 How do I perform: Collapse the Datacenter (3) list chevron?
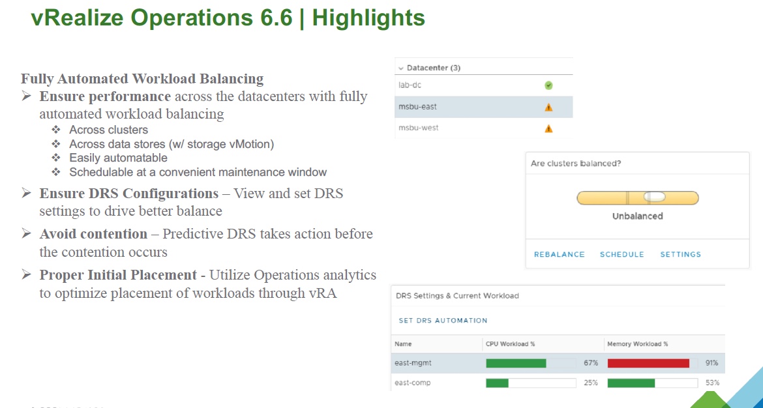pos(400,68)
